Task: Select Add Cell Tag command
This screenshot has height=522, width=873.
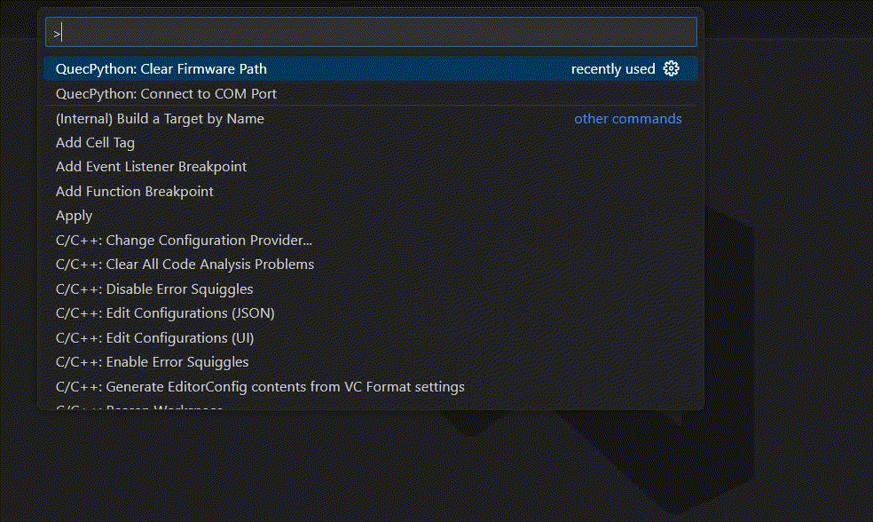Action: pyautogui.click(x=371, y=143)
